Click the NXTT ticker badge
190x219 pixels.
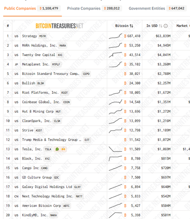click(79, 196)
